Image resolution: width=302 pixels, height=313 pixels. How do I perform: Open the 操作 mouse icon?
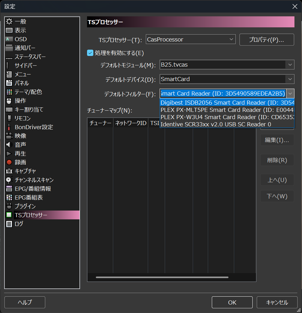[9, 101]
